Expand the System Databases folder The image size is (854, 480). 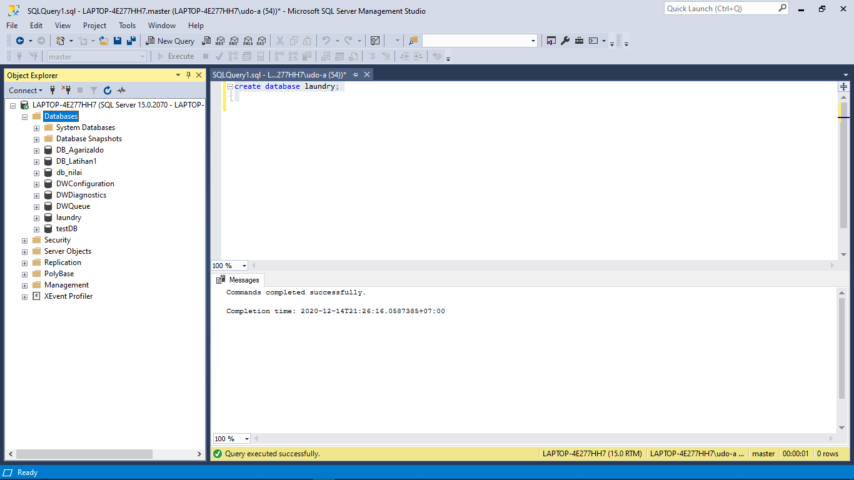coord(36,127)
